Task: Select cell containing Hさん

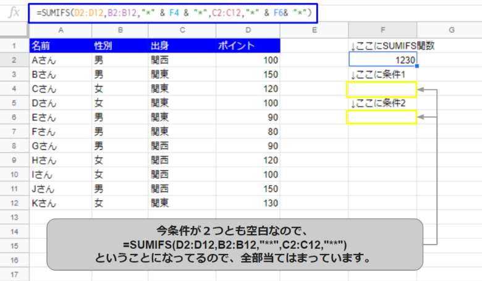Action: coord(61,160)
